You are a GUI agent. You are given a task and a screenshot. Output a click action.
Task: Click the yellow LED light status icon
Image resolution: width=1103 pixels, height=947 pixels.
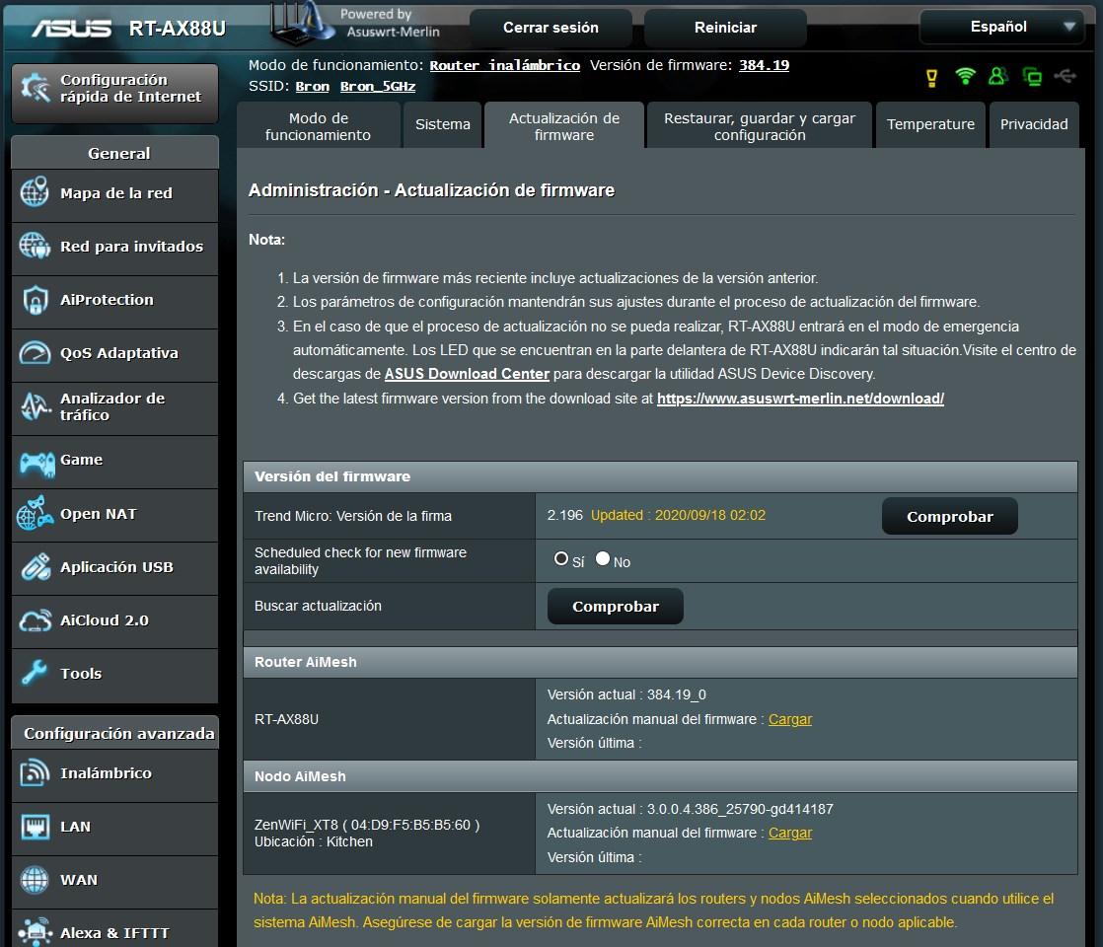coord(932,77)
